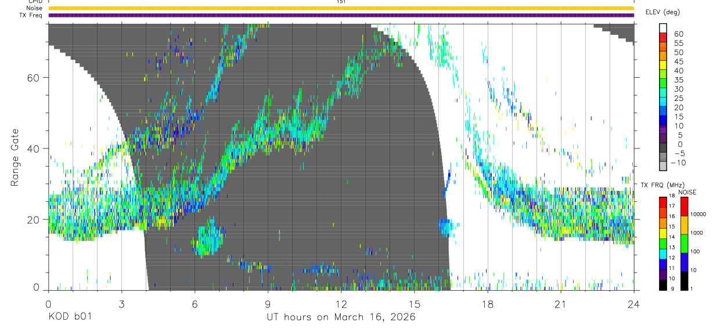Screen dimensions: 713x329
Task: Click the yellow Noise strip above plot
Action: pyautogui.click(x=341, y=8)
